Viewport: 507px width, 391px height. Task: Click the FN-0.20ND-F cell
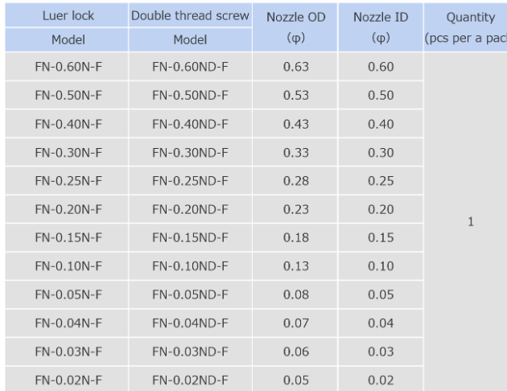pos(191,209)
